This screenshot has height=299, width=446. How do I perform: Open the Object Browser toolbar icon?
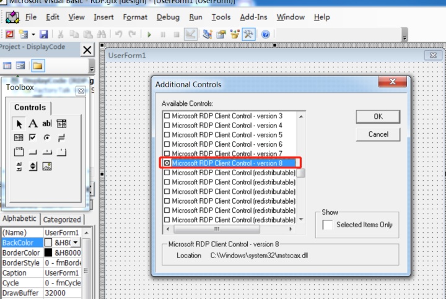click(x=235, y=35)
